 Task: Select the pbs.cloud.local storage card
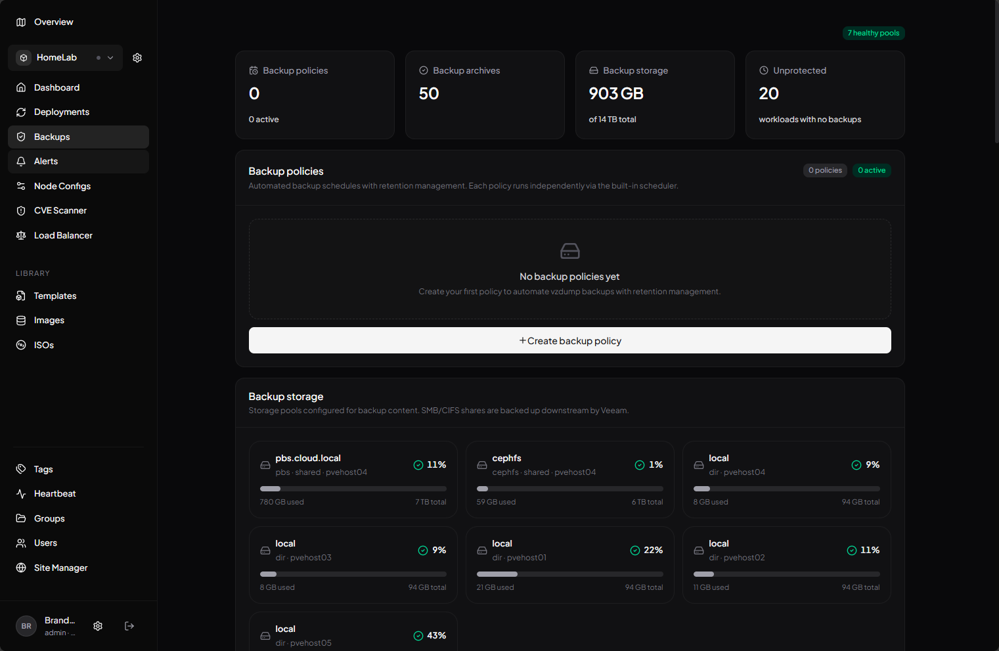[353, 480]
